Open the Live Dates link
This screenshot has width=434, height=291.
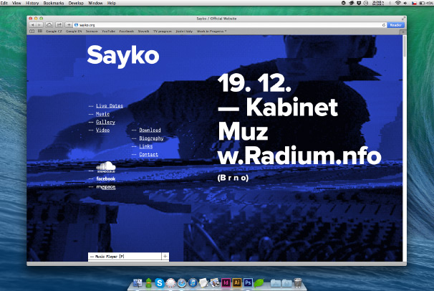coord(110,106)
